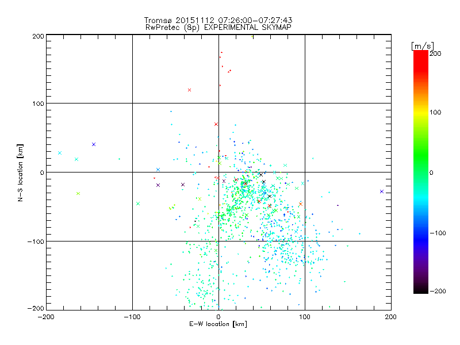The height and width of the screenshot is (345, 460).
Task: Click the N-S axis '200' tick label
Action: click(38, 36)
